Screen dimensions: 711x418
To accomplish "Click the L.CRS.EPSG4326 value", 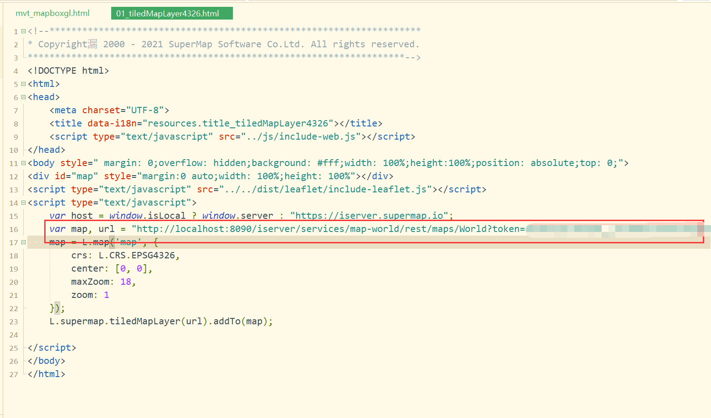I will click(136, 255).
